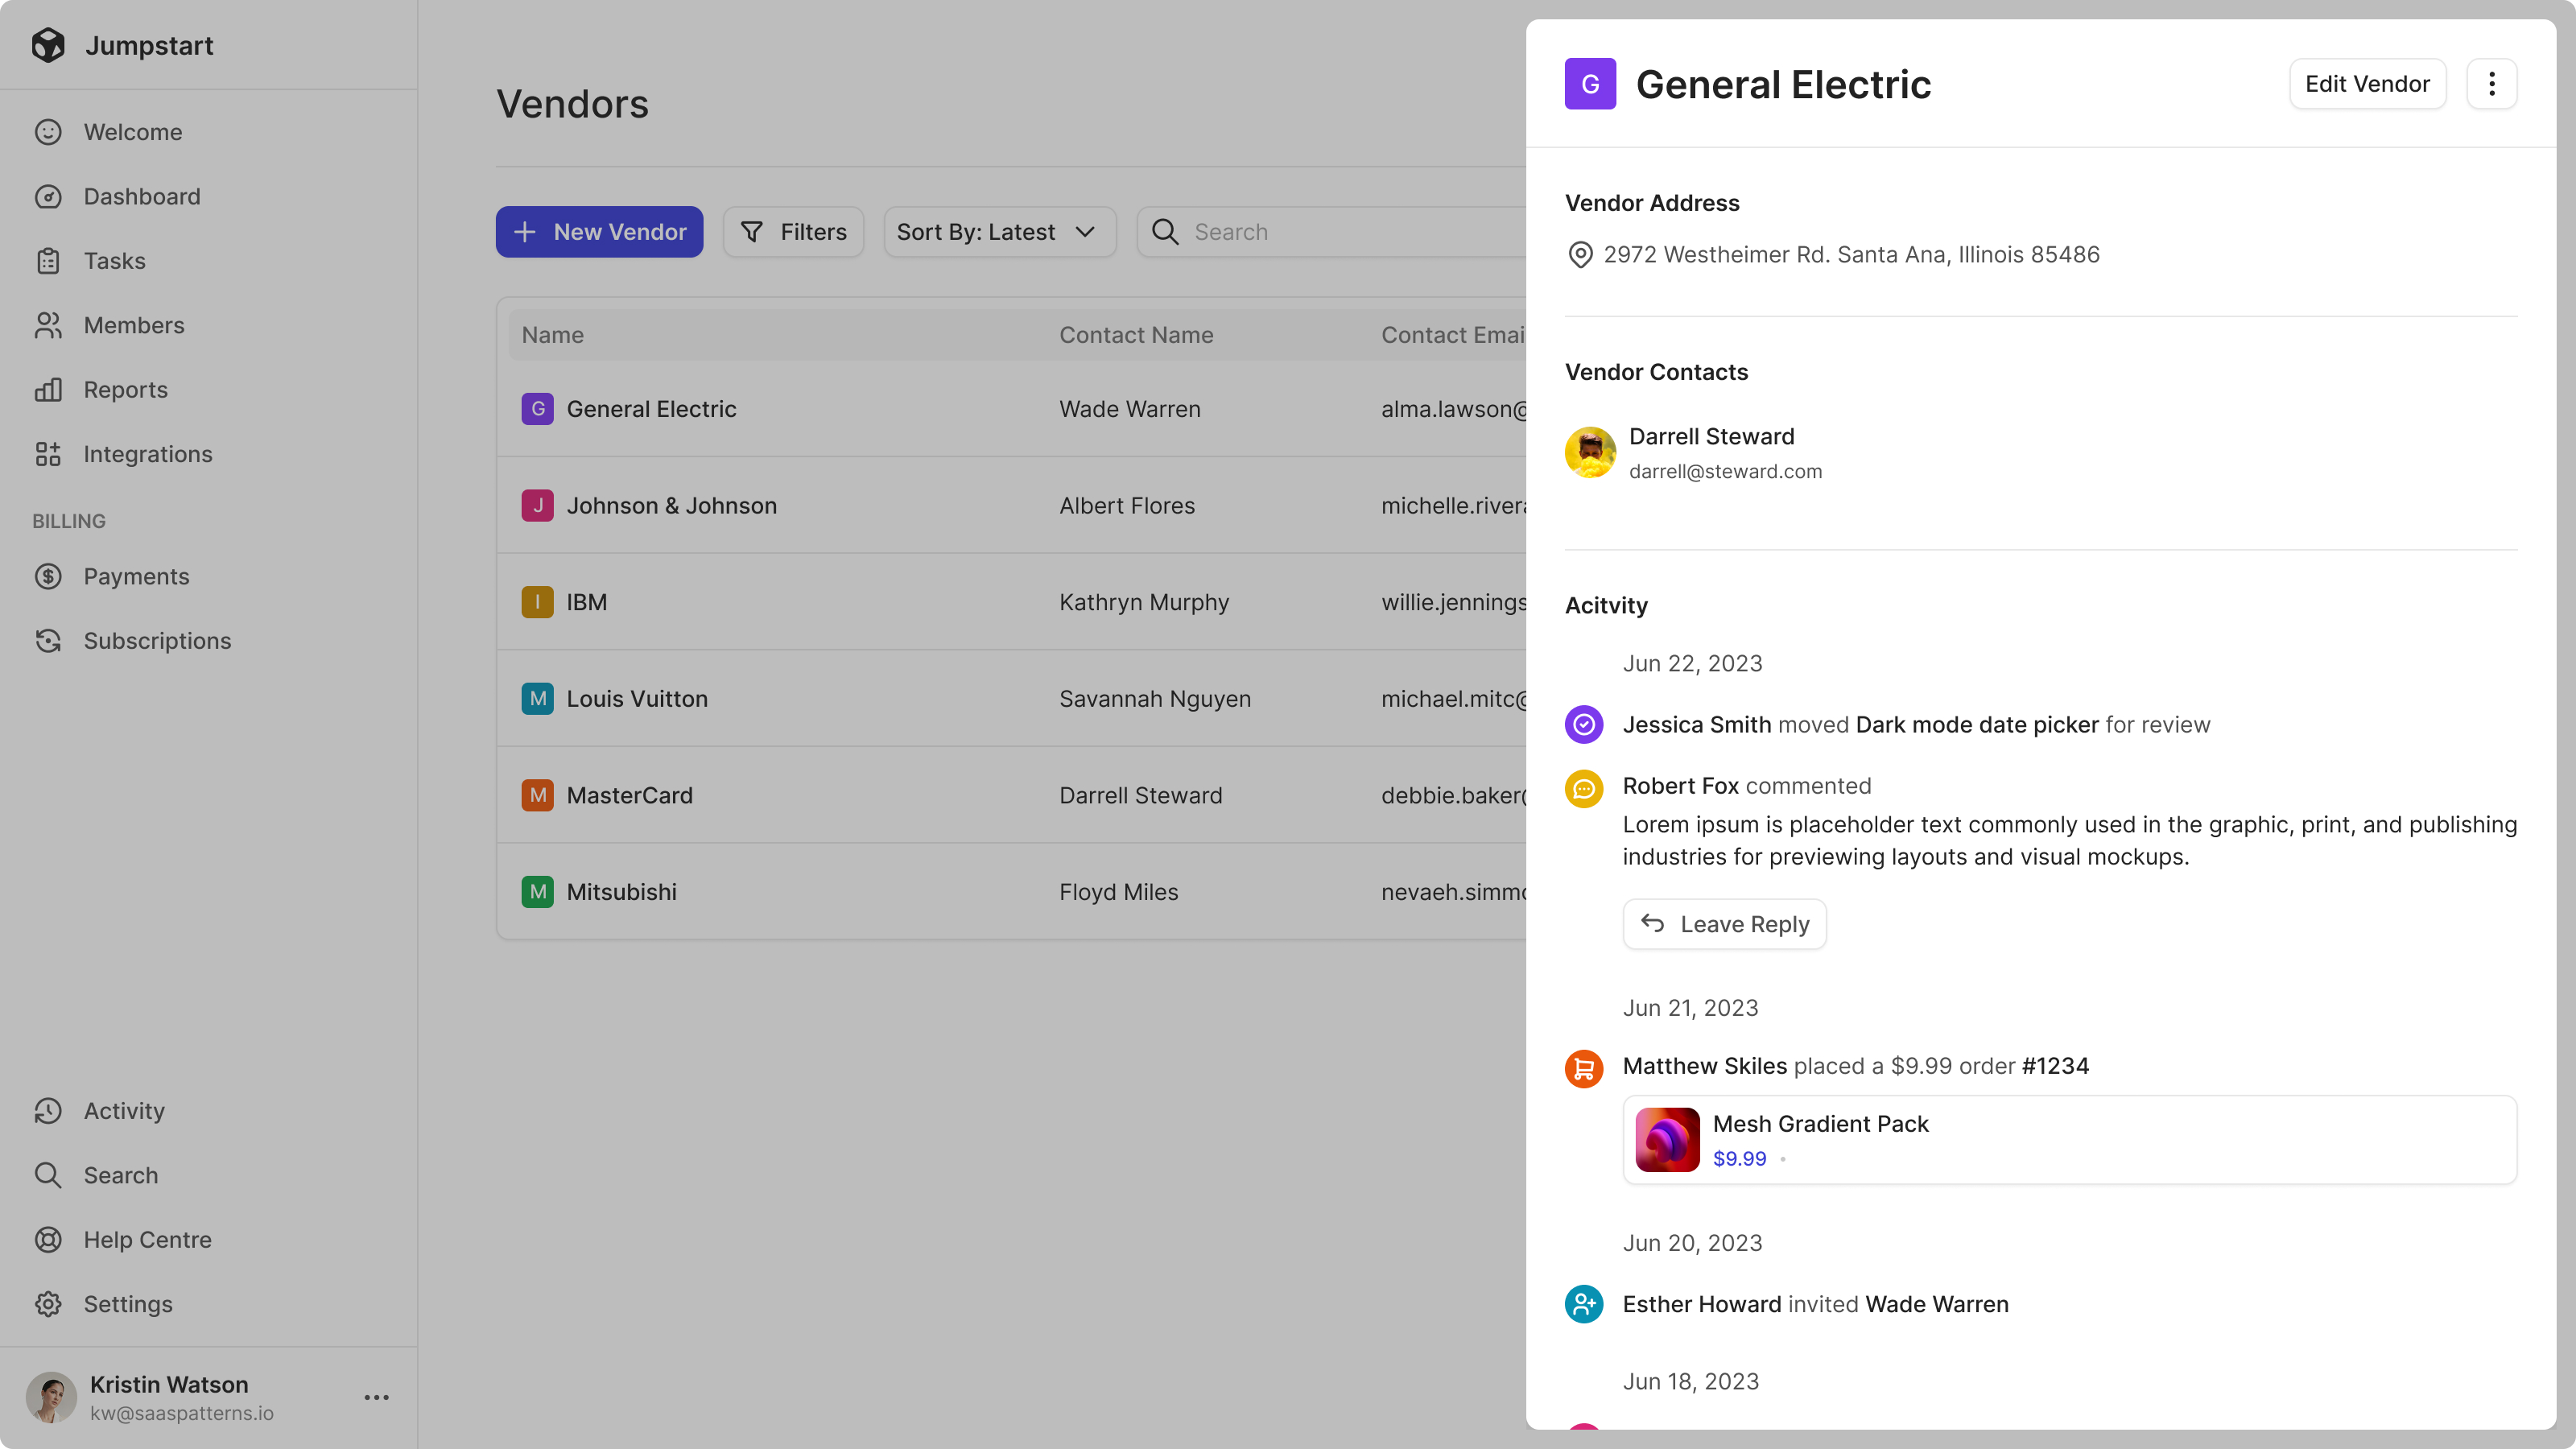Click the yellow comment activity icon
Image resolution: width=2576 pixels, height=1449 pixels.
[x=1584, y=788]
